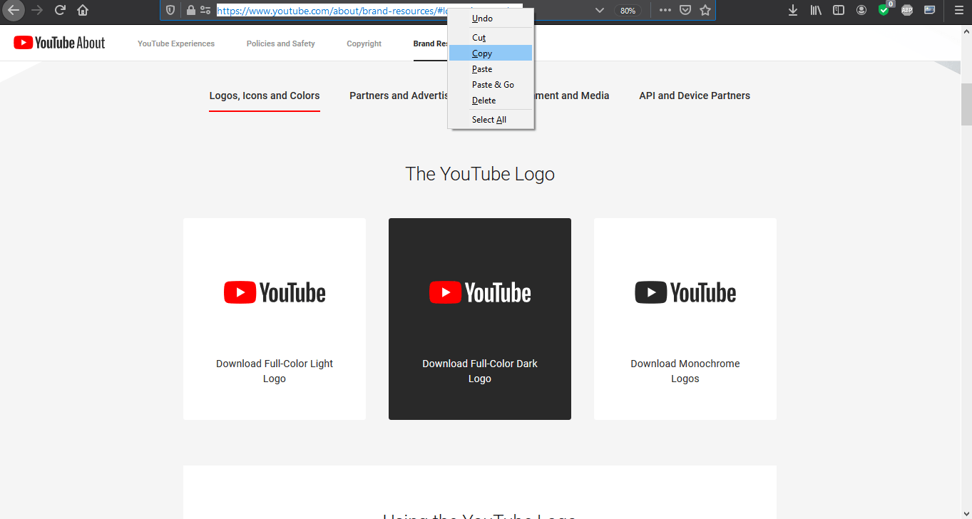Choose Cut in the context menu

491,38
